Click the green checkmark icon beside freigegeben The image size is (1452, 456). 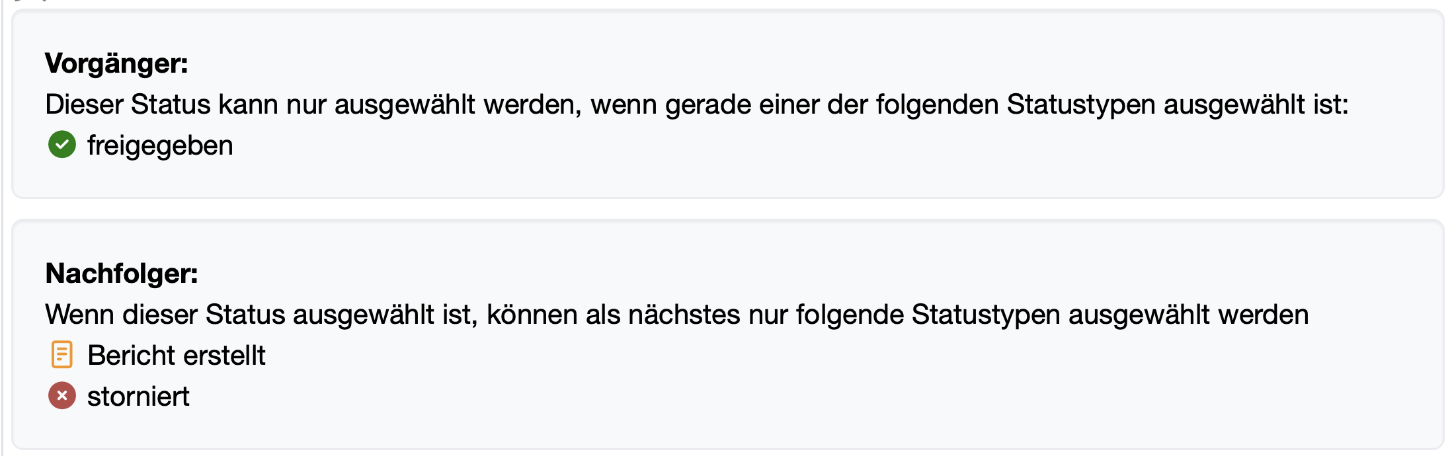62,145
